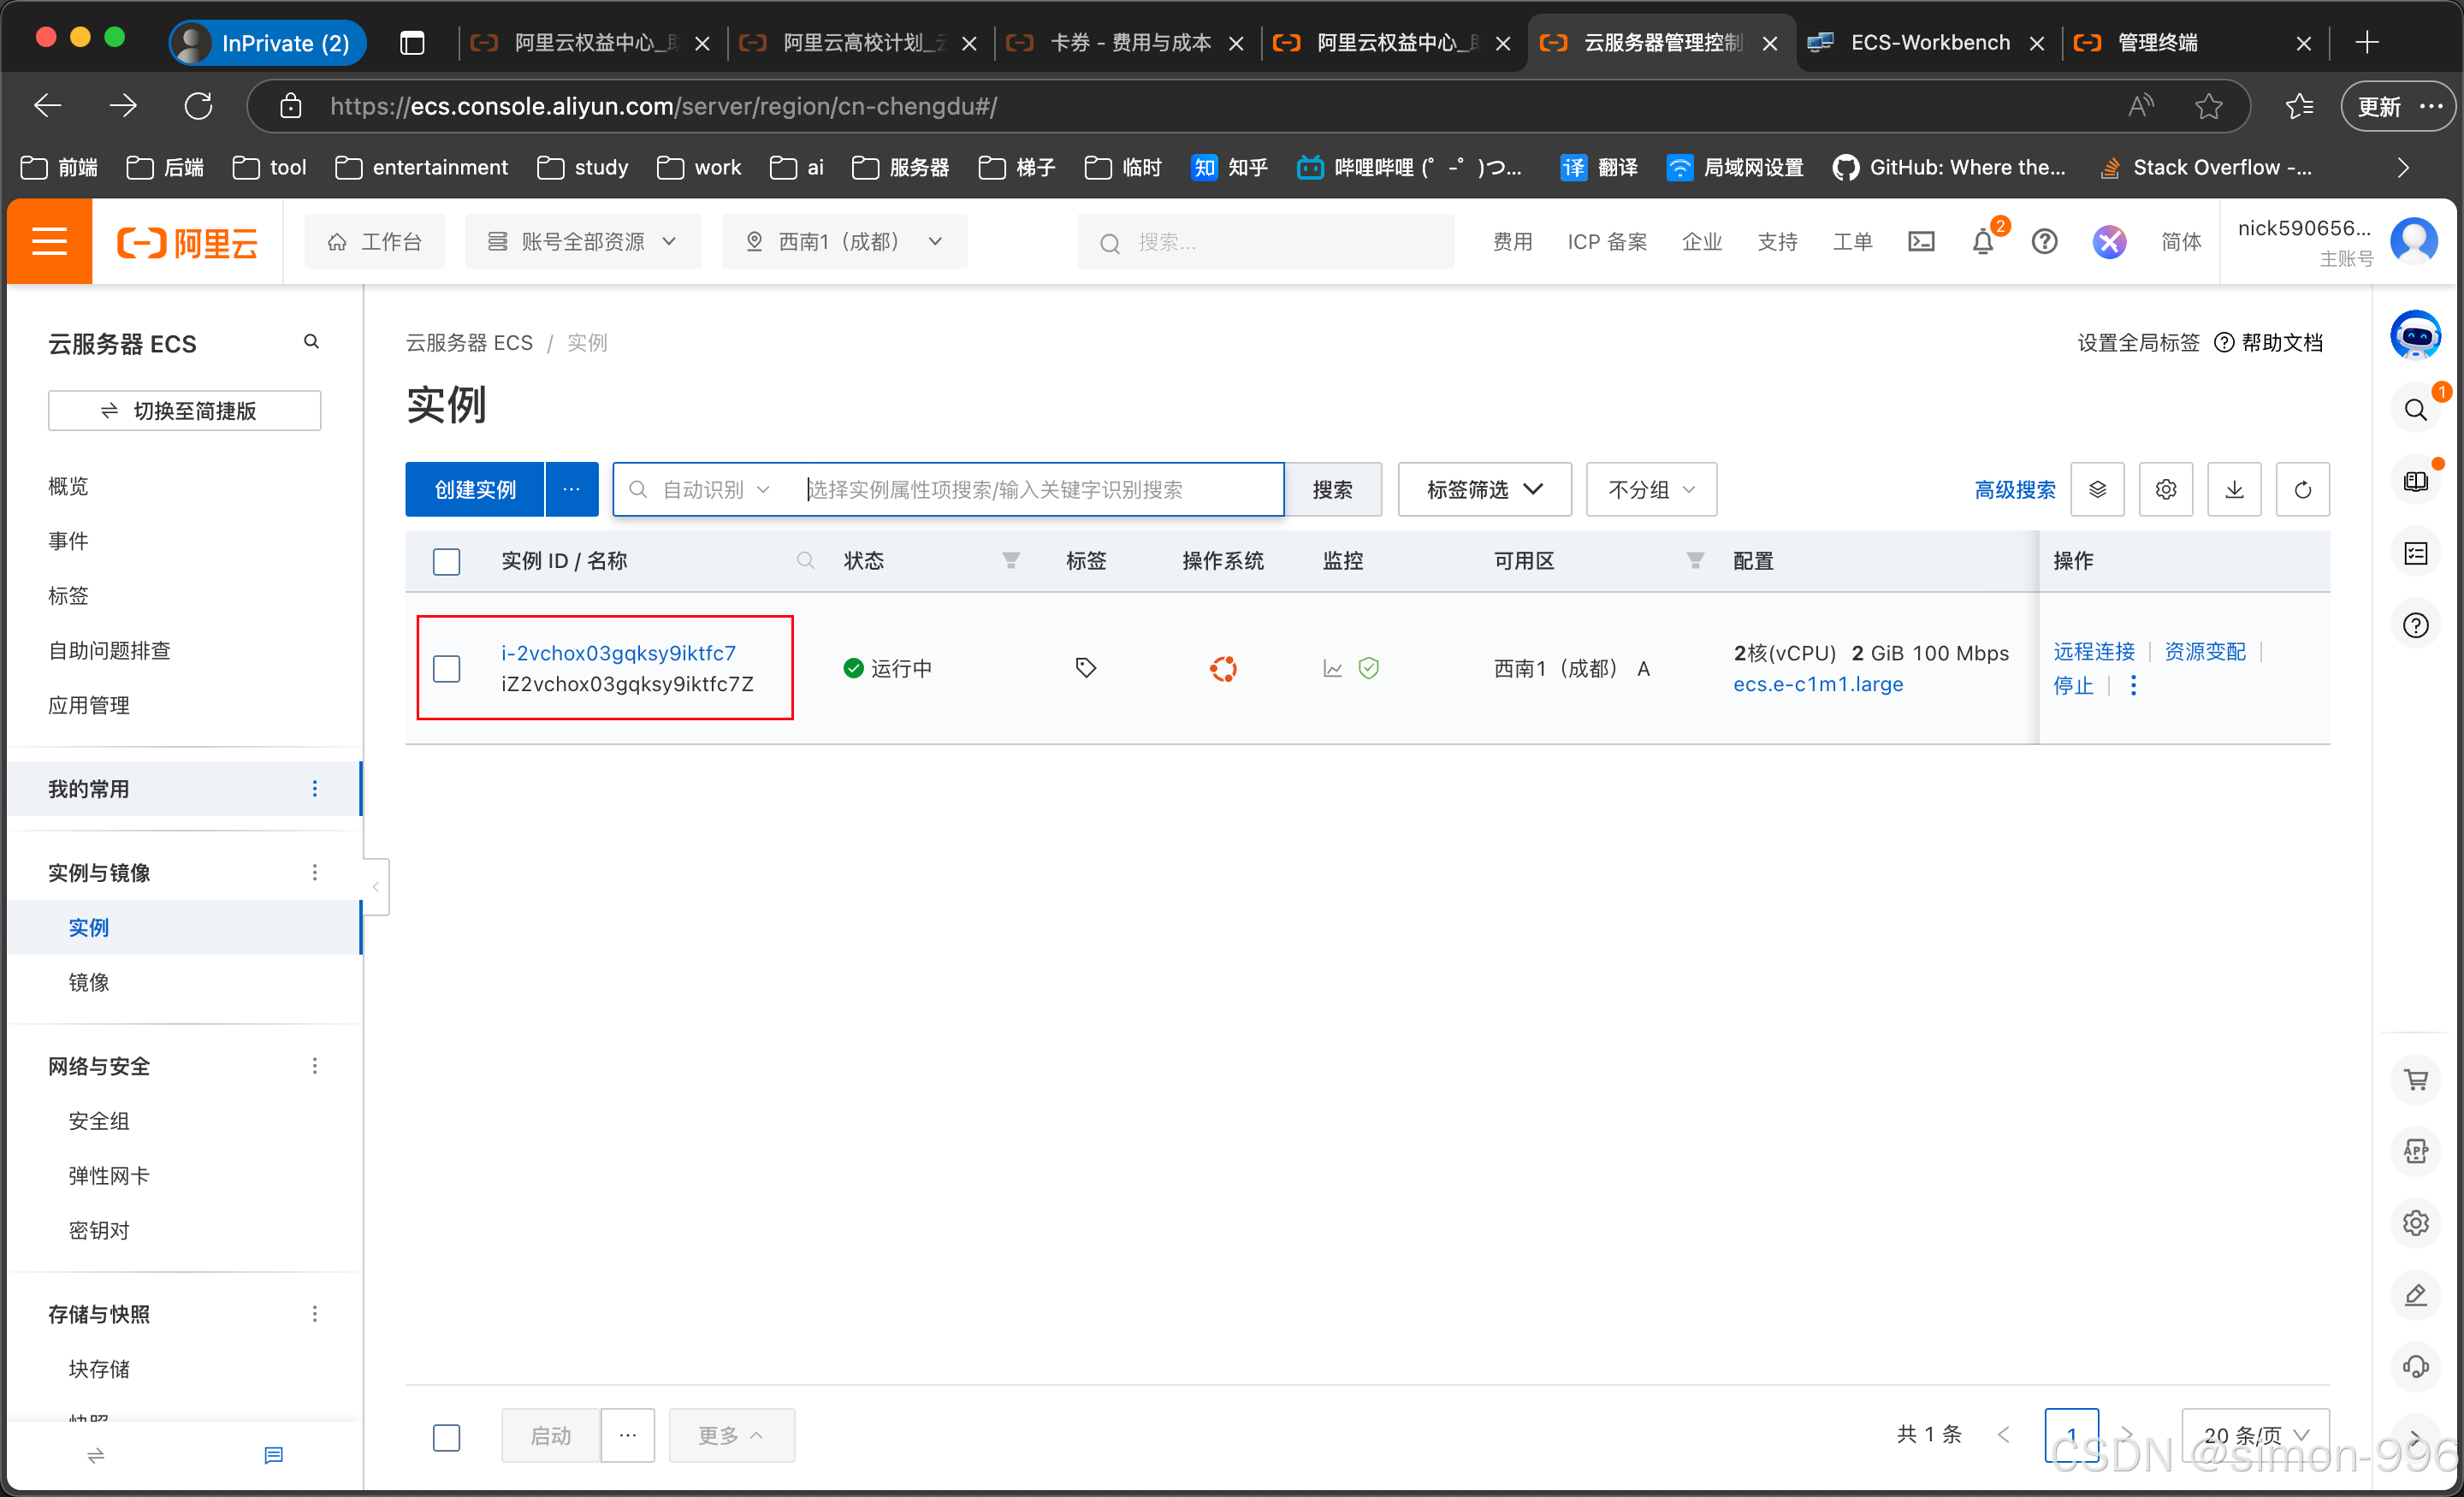Viewport: 2464px width, 1497px height.
Task: Refresh the instance list
Action: coord(2302,489)
